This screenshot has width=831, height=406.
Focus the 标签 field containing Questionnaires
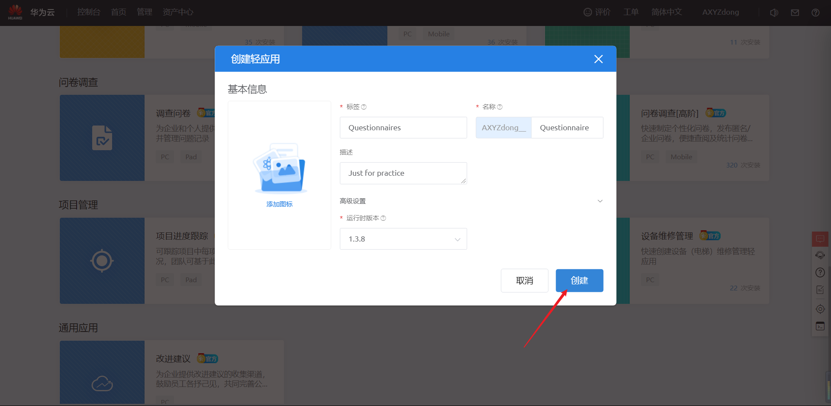[x=403, y=128]
